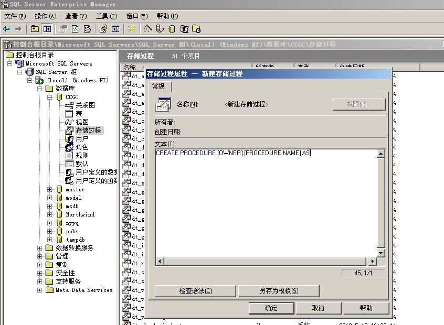Click the 取消 button
Viewport: 444px width, 325px height.
pos(318,308)
